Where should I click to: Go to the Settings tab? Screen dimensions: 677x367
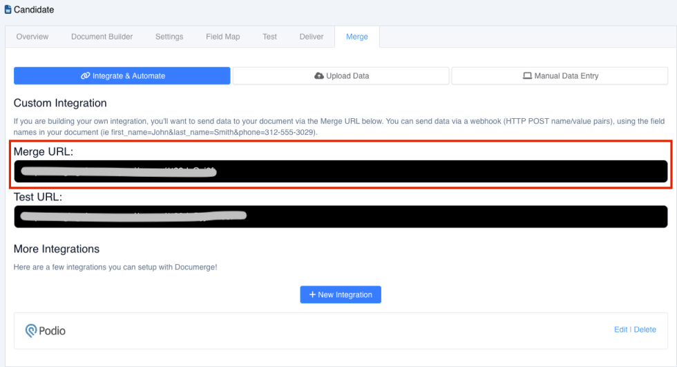click(x=169, y=37)
